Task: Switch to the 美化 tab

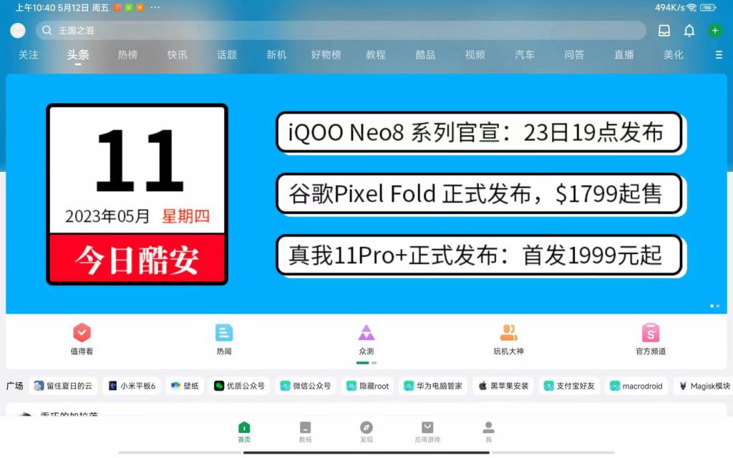Action: point(674,55)
